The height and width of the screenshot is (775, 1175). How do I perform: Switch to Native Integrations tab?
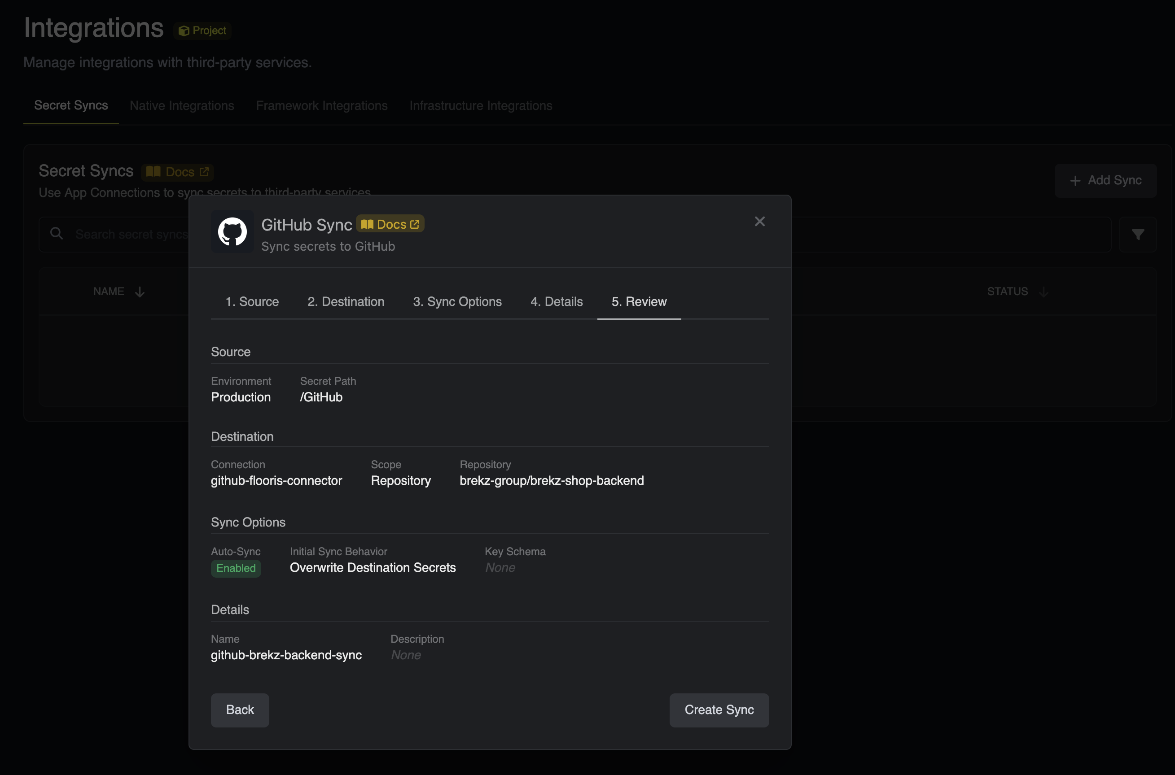pyautogui.click(x=182, y=106)
